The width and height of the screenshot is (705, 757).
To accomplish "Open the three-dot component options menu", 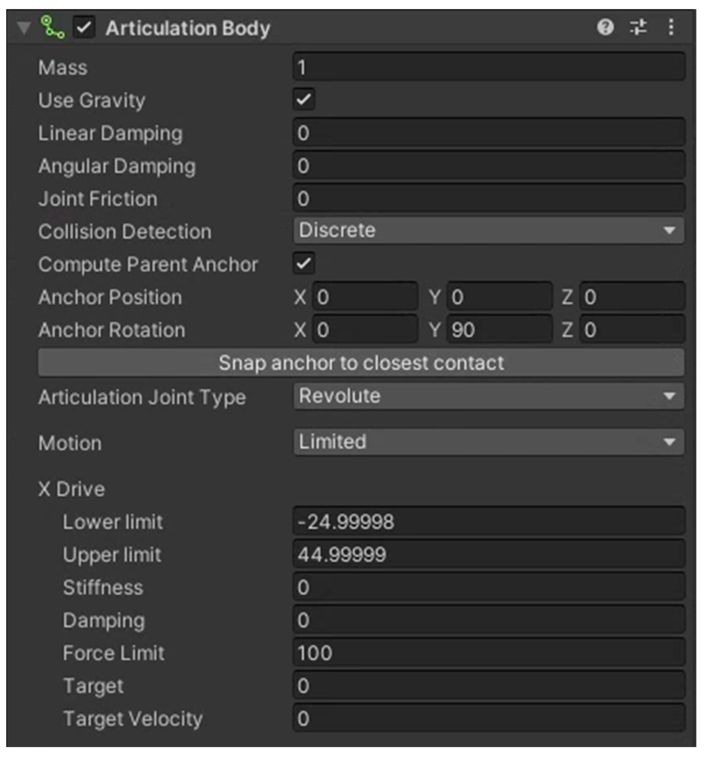I will (x=671, y=27).
